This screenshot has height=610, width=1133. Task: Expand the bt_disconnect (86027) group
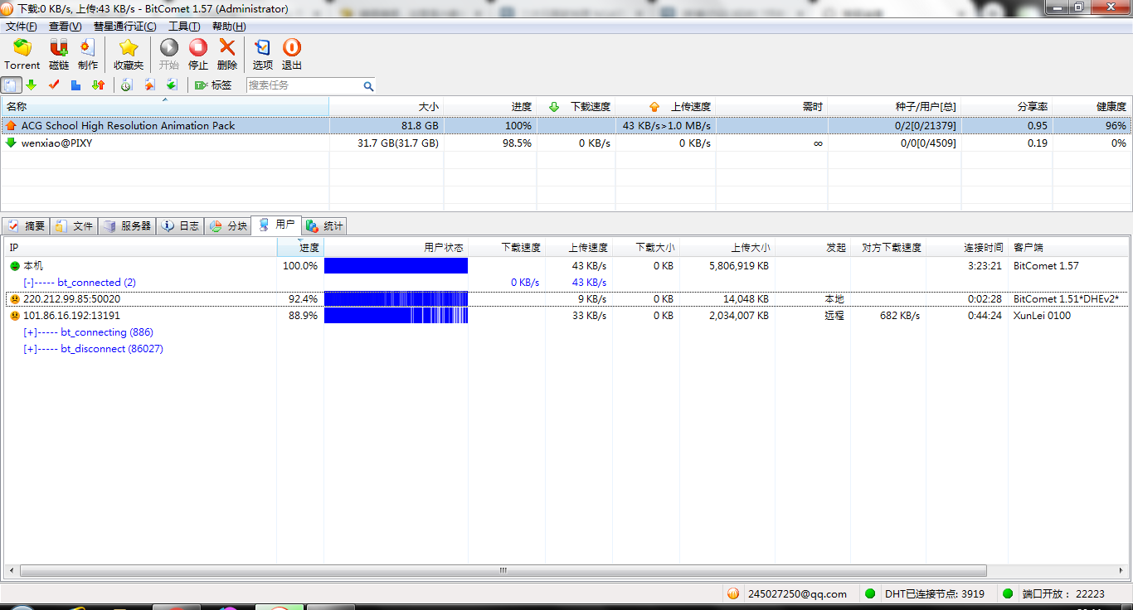(x=30, y=349)
